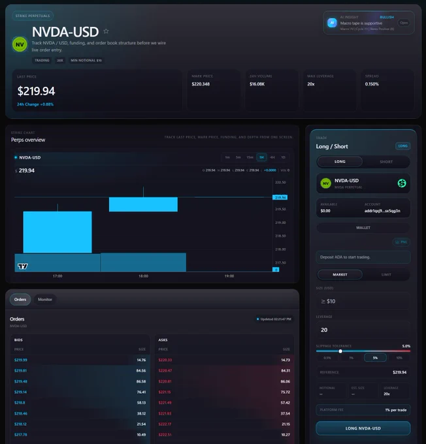The image size is (426, 444).
Task: Click the Updated timestamp in Orders
Action: point(274,319)
